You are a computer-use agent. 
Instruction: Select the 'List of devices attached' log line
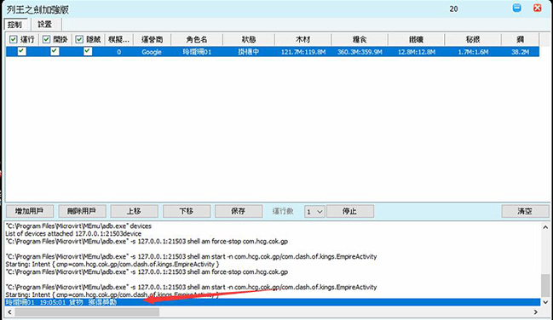tap(73, 234)
